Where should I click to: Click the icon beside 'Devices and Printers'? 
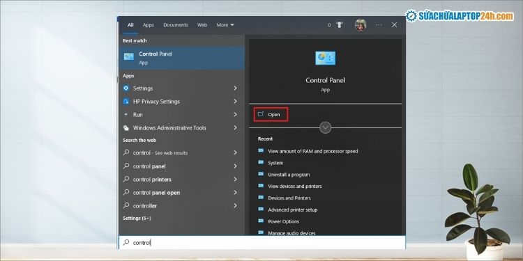pos(261,198)
